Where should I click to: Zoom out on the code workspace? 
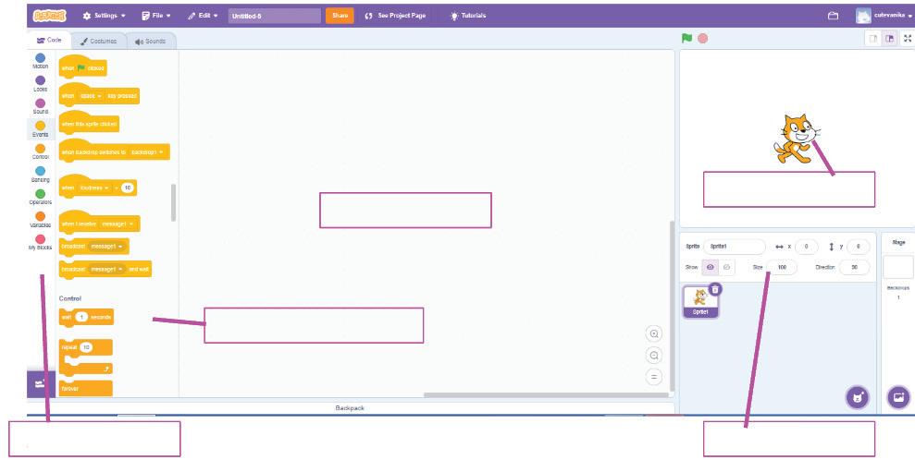654,356
